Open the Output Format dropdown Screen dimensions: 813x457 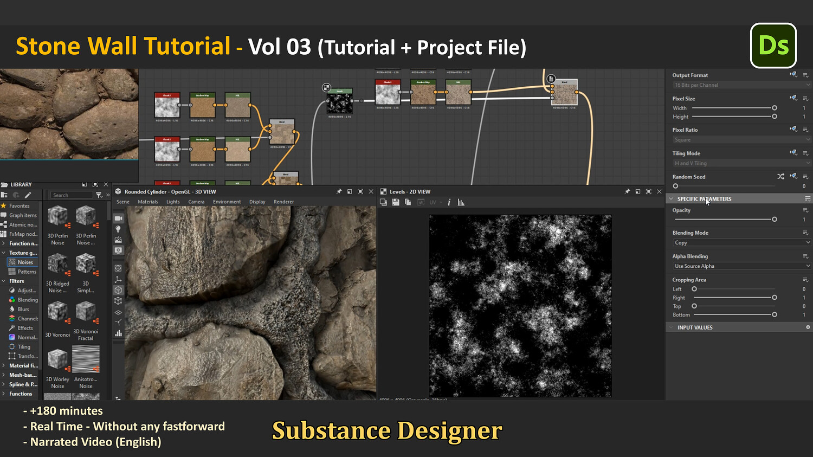(x=741, y=85)
